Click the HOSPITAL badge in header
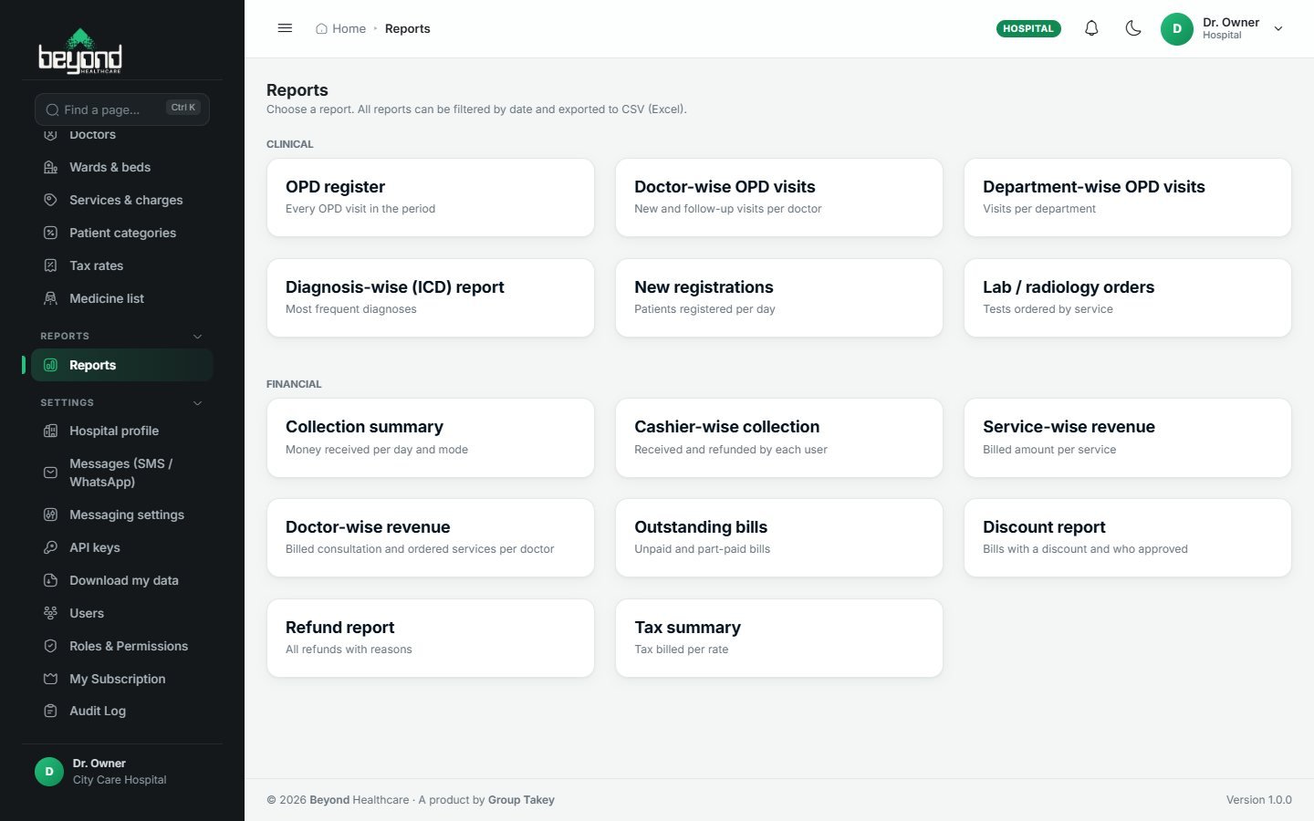Image resolution: width=1314 pixels, height=821 pixels. pos(1028,28)
